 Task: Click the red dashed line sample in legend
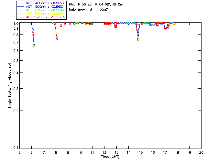(x=21, y=17)
